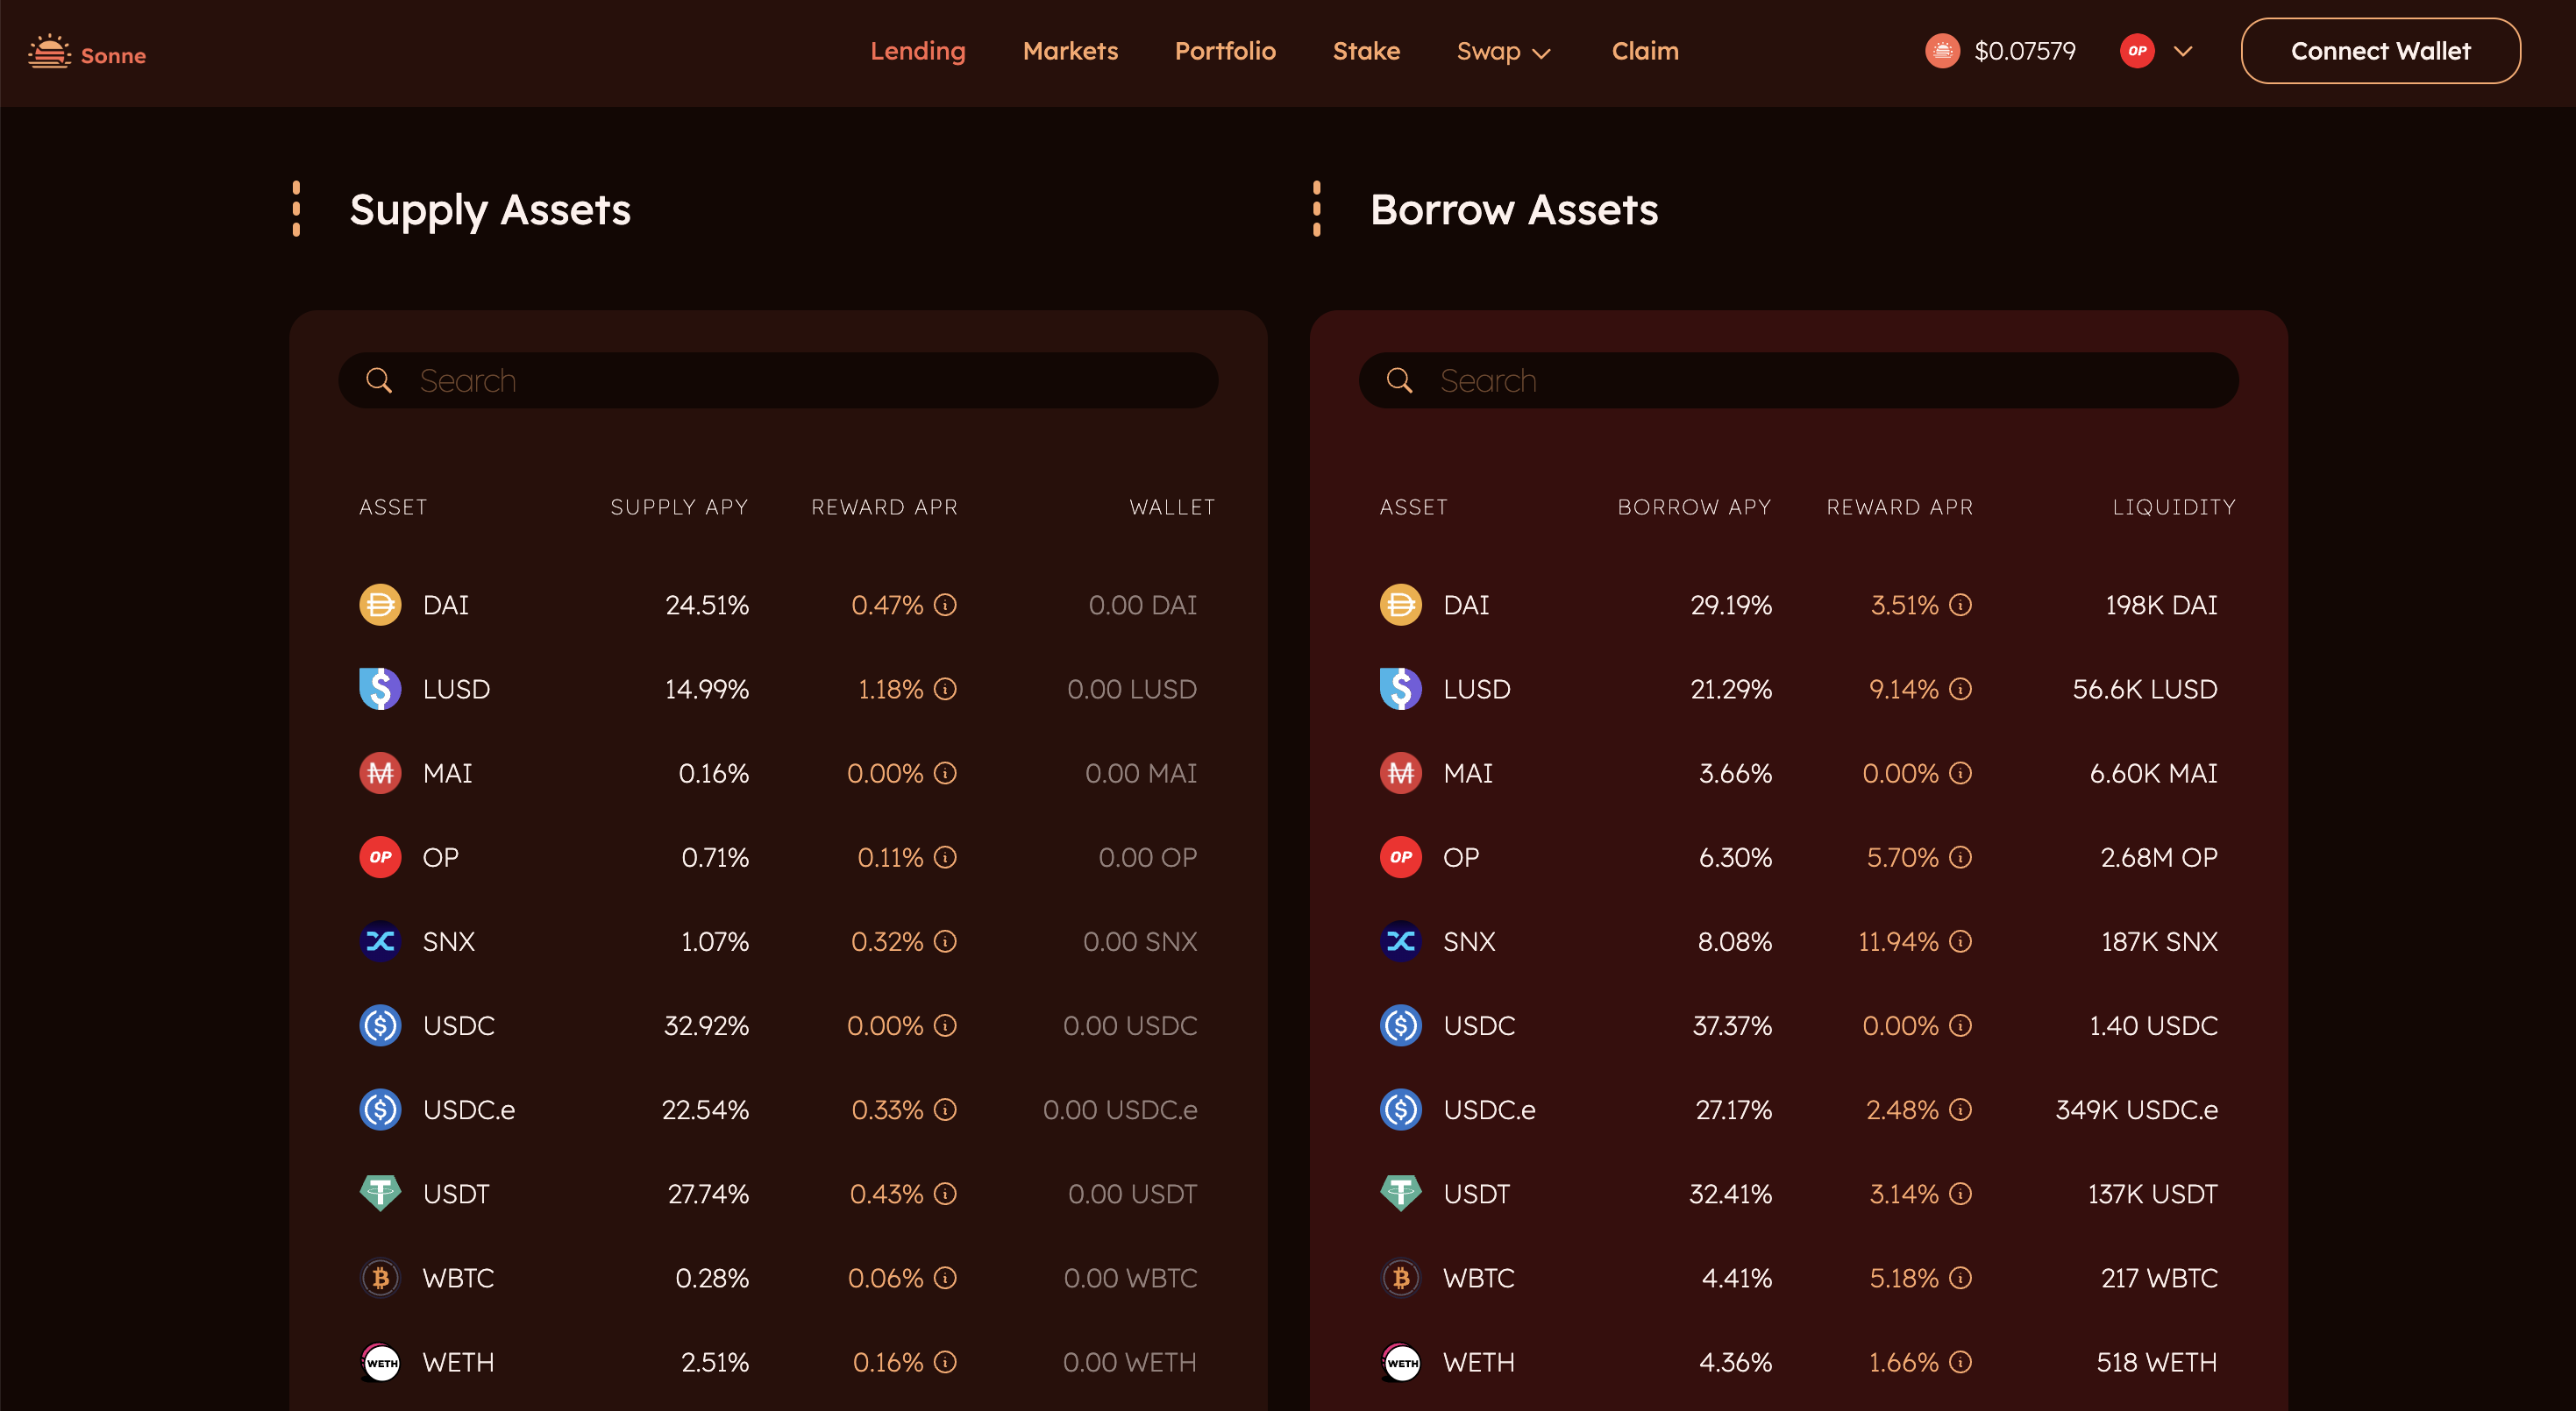Image resolution: width=2576 pixels, height=1411 pixels.
Task: Click the SONNE token price icon
Action: point(1942,51)
